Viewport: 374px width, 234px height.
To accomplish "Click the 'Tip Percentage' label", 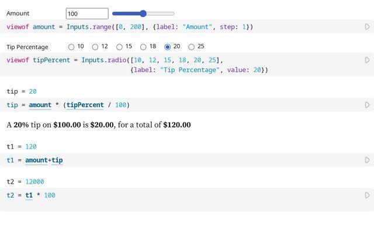I will pos(27,47).
